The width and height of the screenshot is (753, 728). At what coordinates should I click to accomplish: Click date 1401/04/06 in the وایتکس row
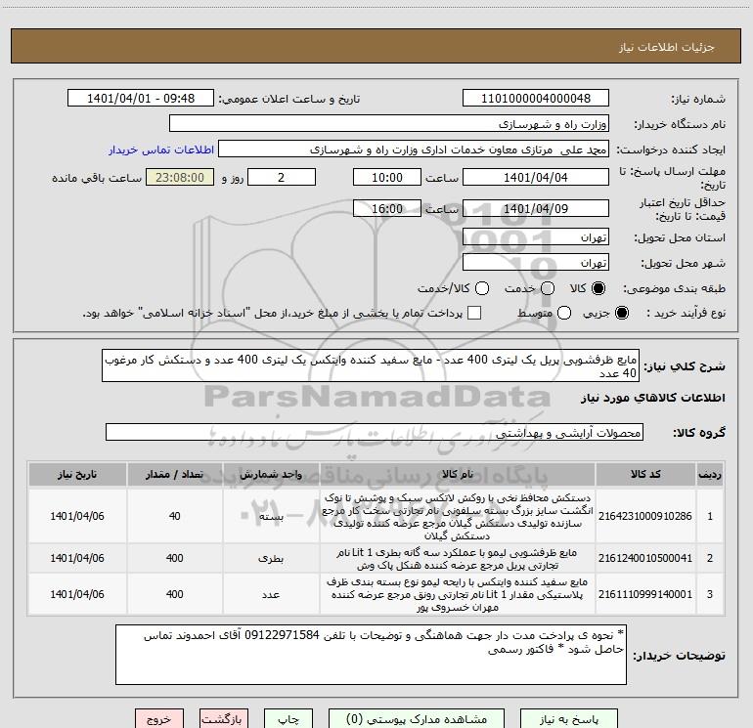[x=77, y=594]
